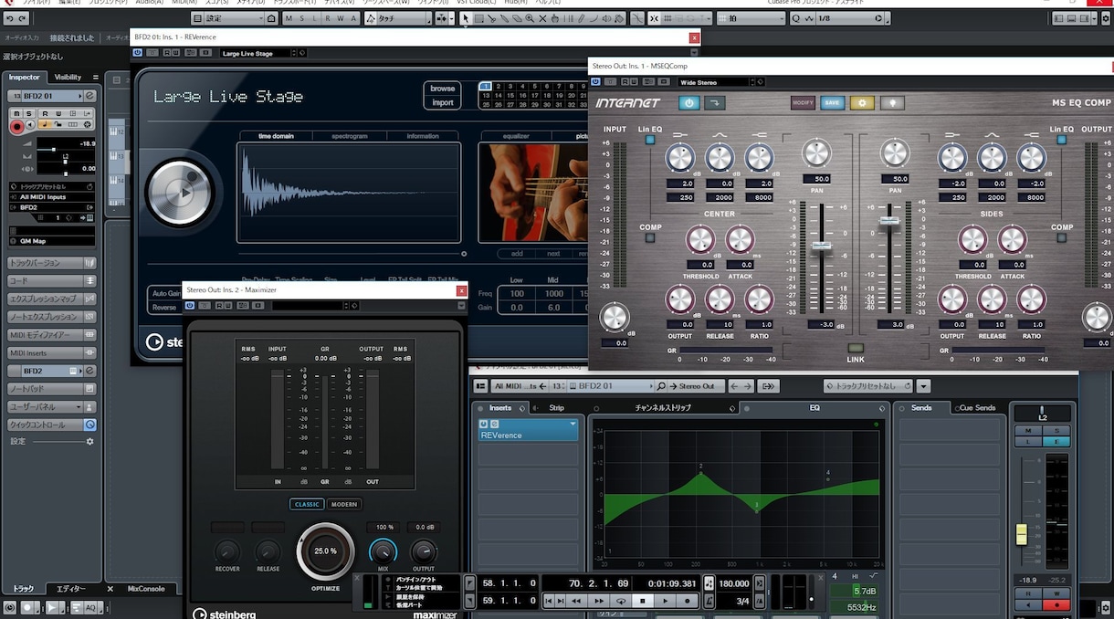Toggle the MSEQComp blue power button
This screenshot has height=619, width=1114.
(688, 103)
